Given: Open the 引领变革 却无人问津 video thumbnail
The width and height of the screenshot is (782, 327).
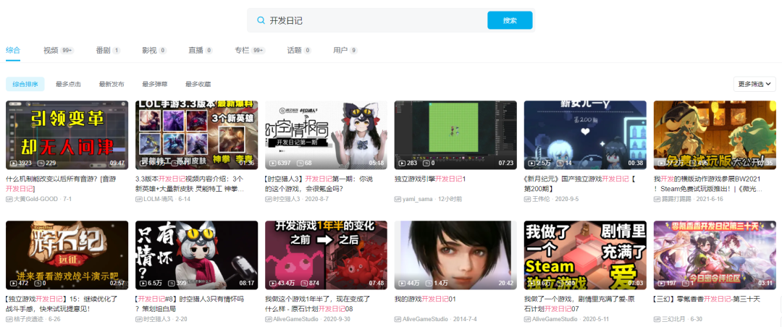Looking at the screenshot, I should [x=67, y=135].
